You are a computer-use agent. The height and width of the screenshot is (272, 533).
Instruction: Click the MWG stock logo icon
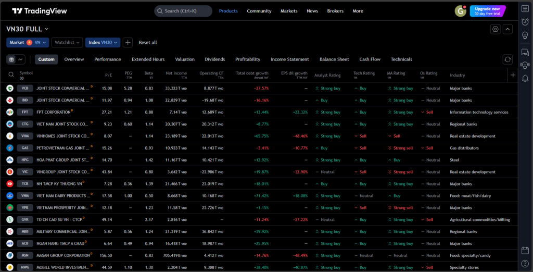click(10, 268)
